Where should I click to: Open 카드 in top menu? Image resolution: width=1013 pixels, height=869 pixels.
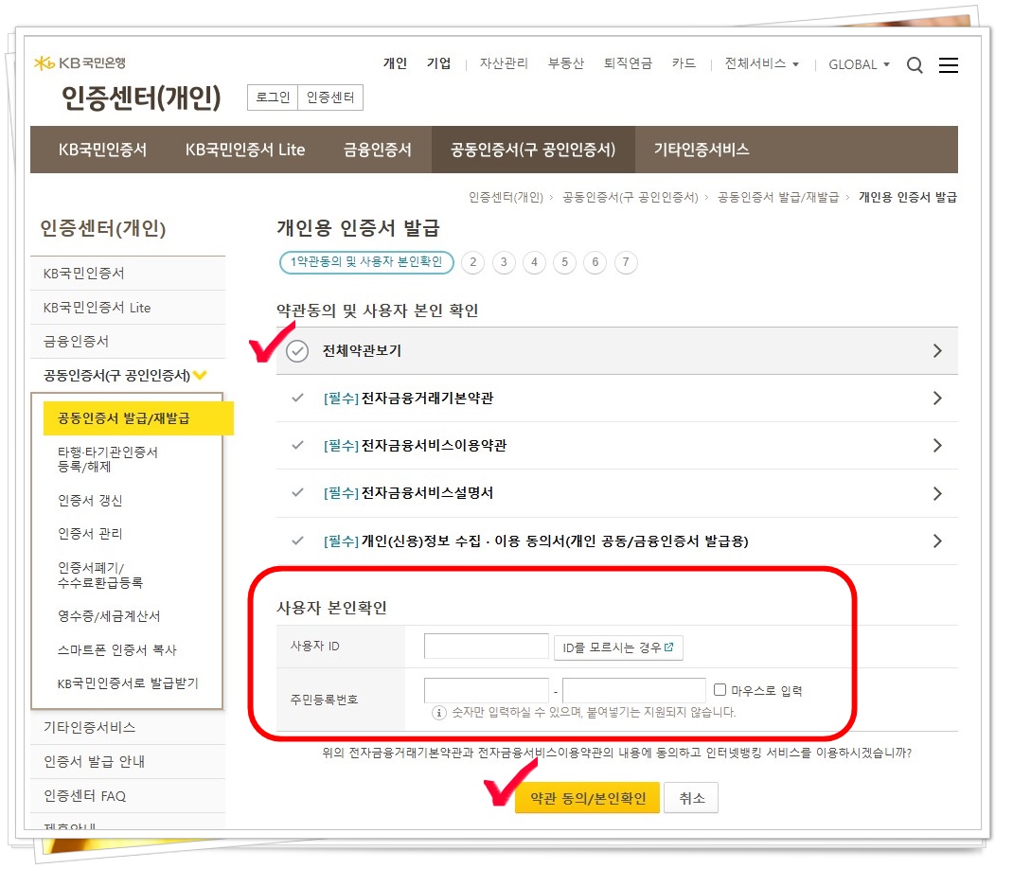tap(684, 63)
